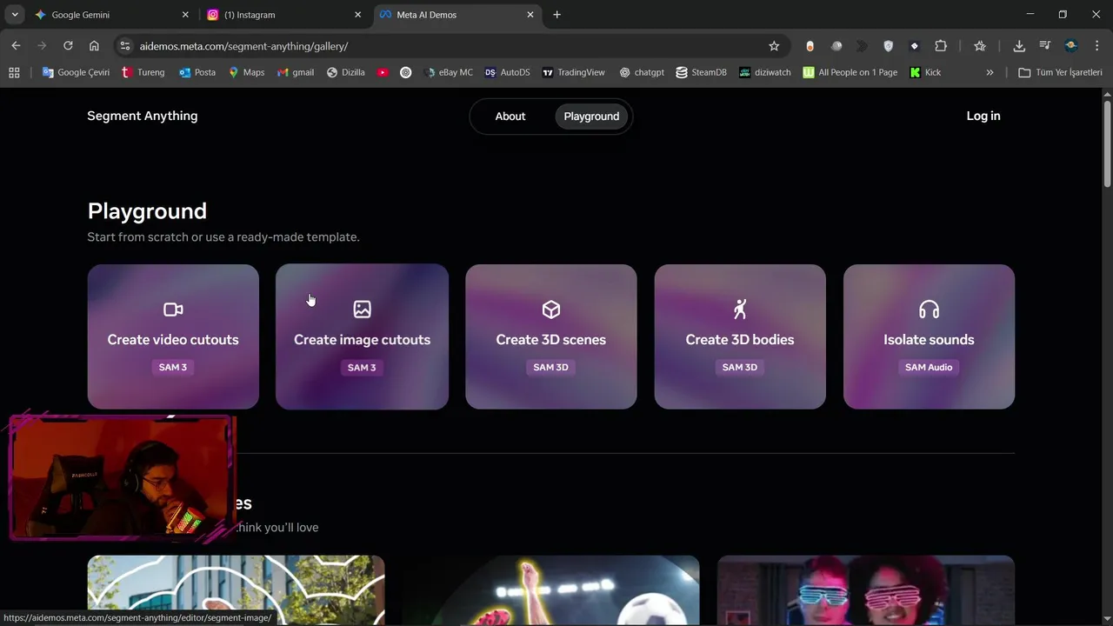Open the neon glasses template thumbnail

click(866, 590)
